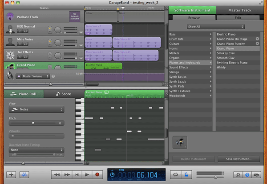Image resolution: width=267 pixels, height=184 pixels.
Task: Open the Edit tab
Action: [238, 18]
